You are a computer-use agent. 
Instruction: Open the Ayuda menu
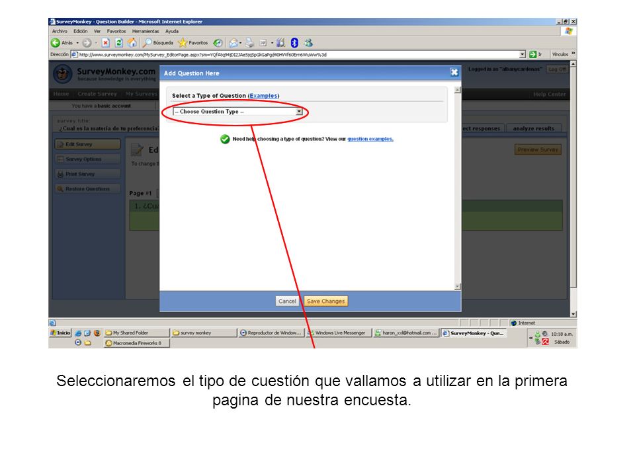tap(172, 31)
